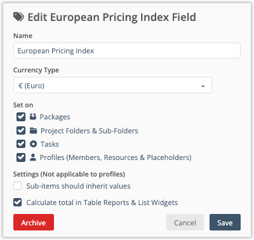Click the Profiles (Members, Resources & Placeholders) label
This screenshot has width=254, height=240.
116,157
